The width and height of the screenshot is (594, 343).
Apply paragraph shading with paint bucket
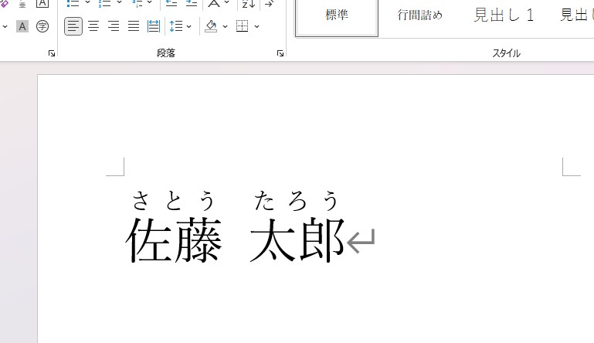tap(211, 26)
